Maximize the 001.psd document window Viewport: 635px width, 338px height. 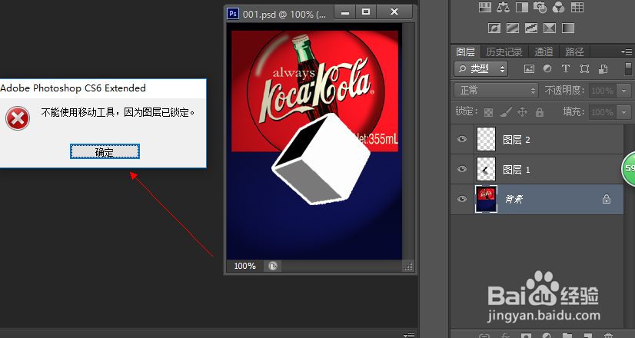click(366, 12)
